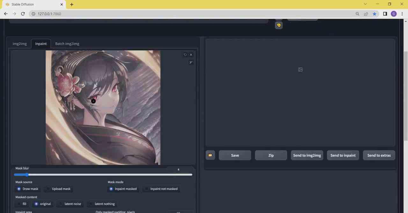Click Send to extras
408x213 pixels.
379,155
